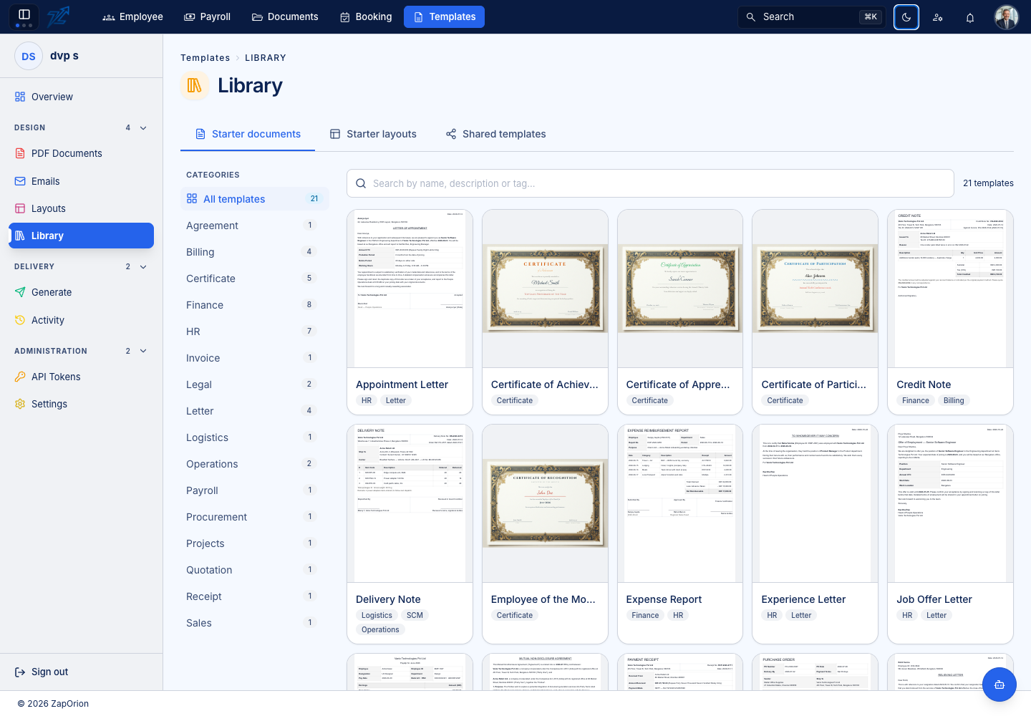Open Overview in sidebar
Image resolution: width=1031 pixels, height=716 pixels.
pyautogui.click(x=81, y=97)
